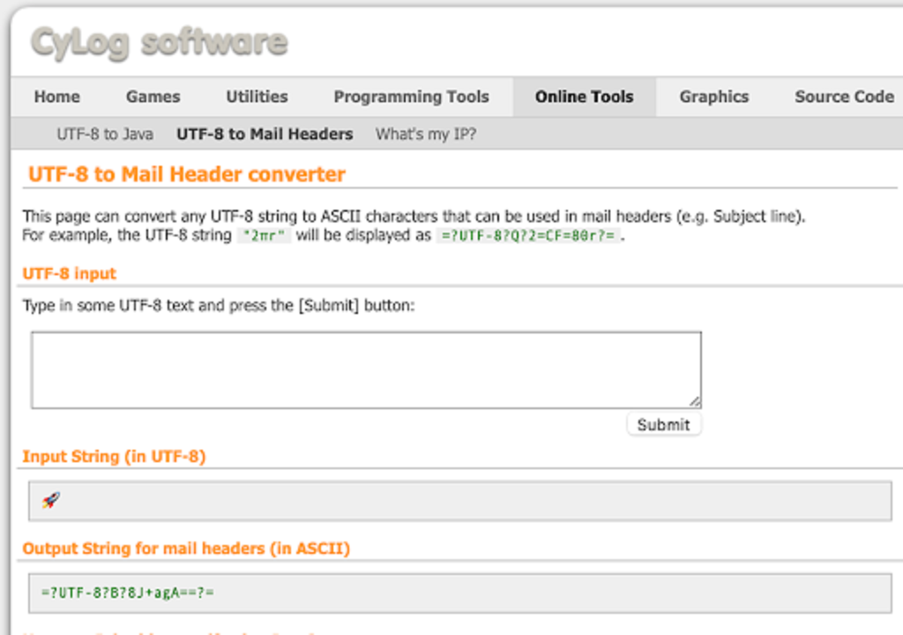Screen dimensions: 903x635
Task: Click the example output =?UTF-8?Q?2=CF=80r?=
Action: [528, 235]
